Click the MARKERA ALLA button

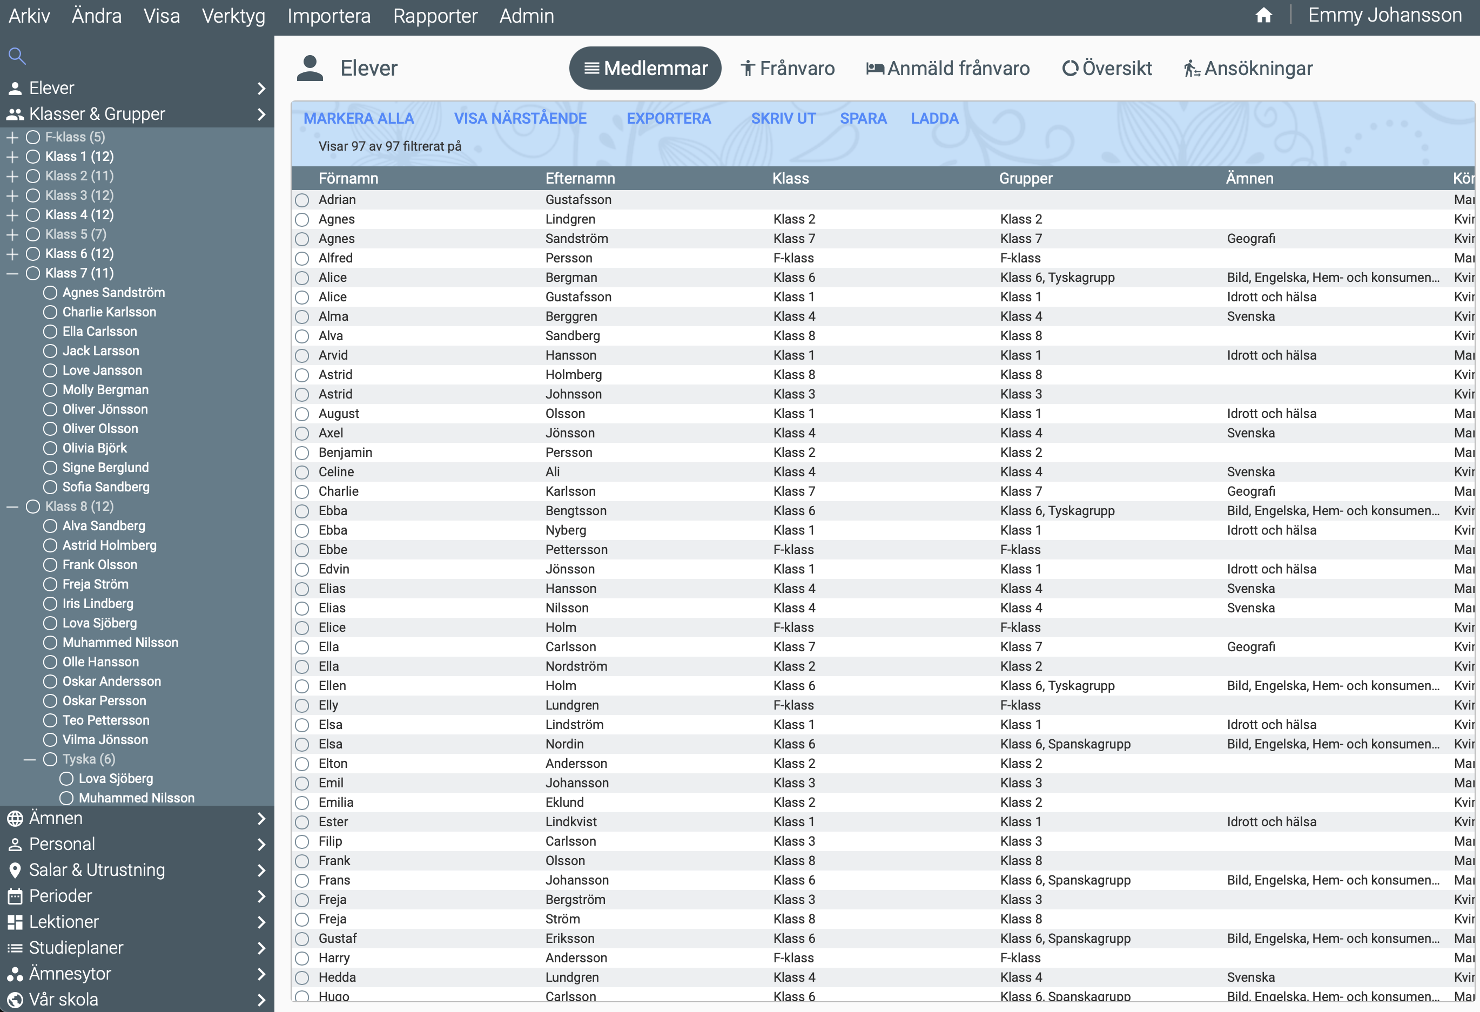[x=359, y=118]
